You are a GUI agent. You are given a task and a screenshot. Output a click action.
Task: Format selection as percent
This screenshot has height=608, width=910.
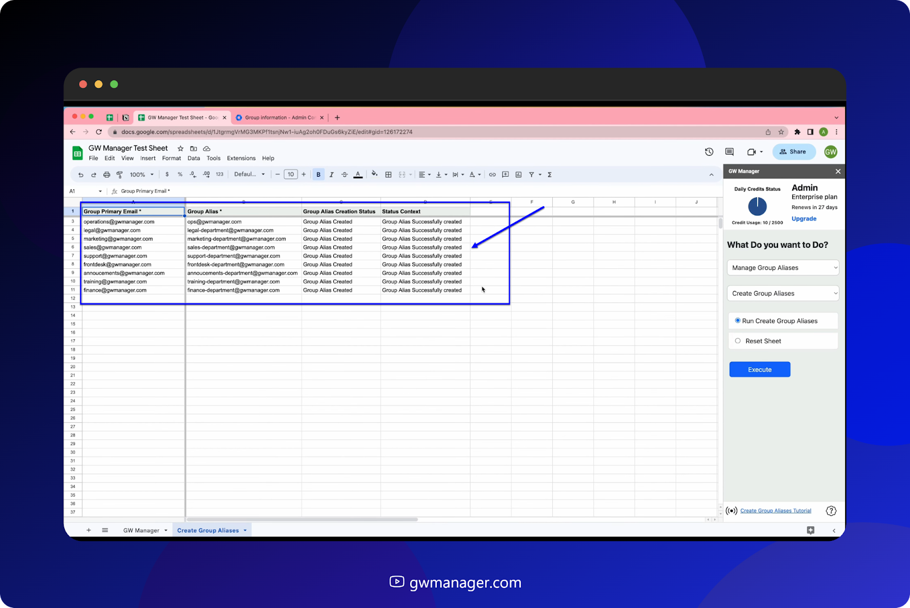tap(180, 174)
